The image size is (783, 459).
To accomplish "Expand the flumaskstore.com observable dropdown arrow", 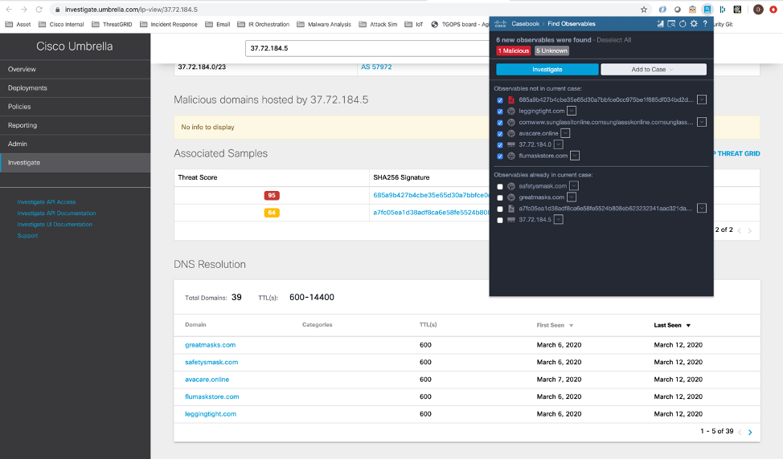I will tap(575, 156).
